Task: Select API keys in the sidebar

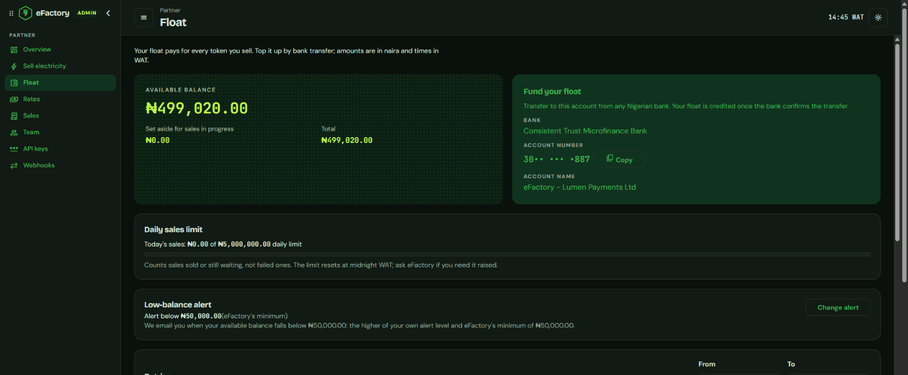Action: (x=60, y=149)
